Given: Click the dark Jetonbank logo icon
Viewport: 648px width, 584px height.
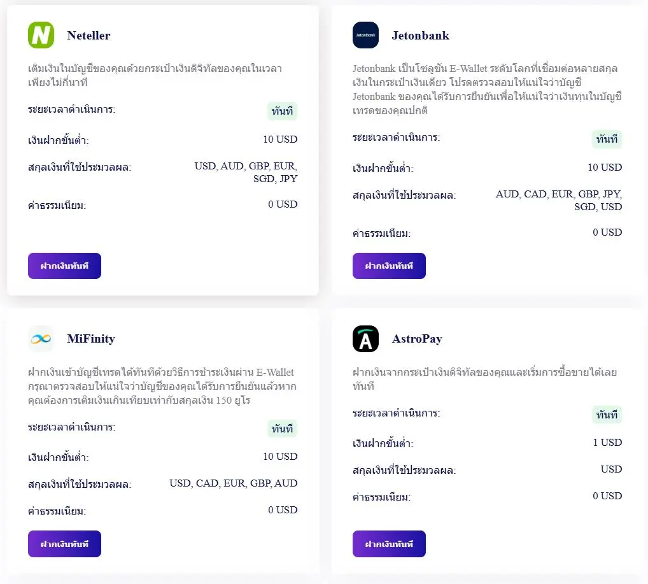Looking at the screenshot, I should 365,35.
